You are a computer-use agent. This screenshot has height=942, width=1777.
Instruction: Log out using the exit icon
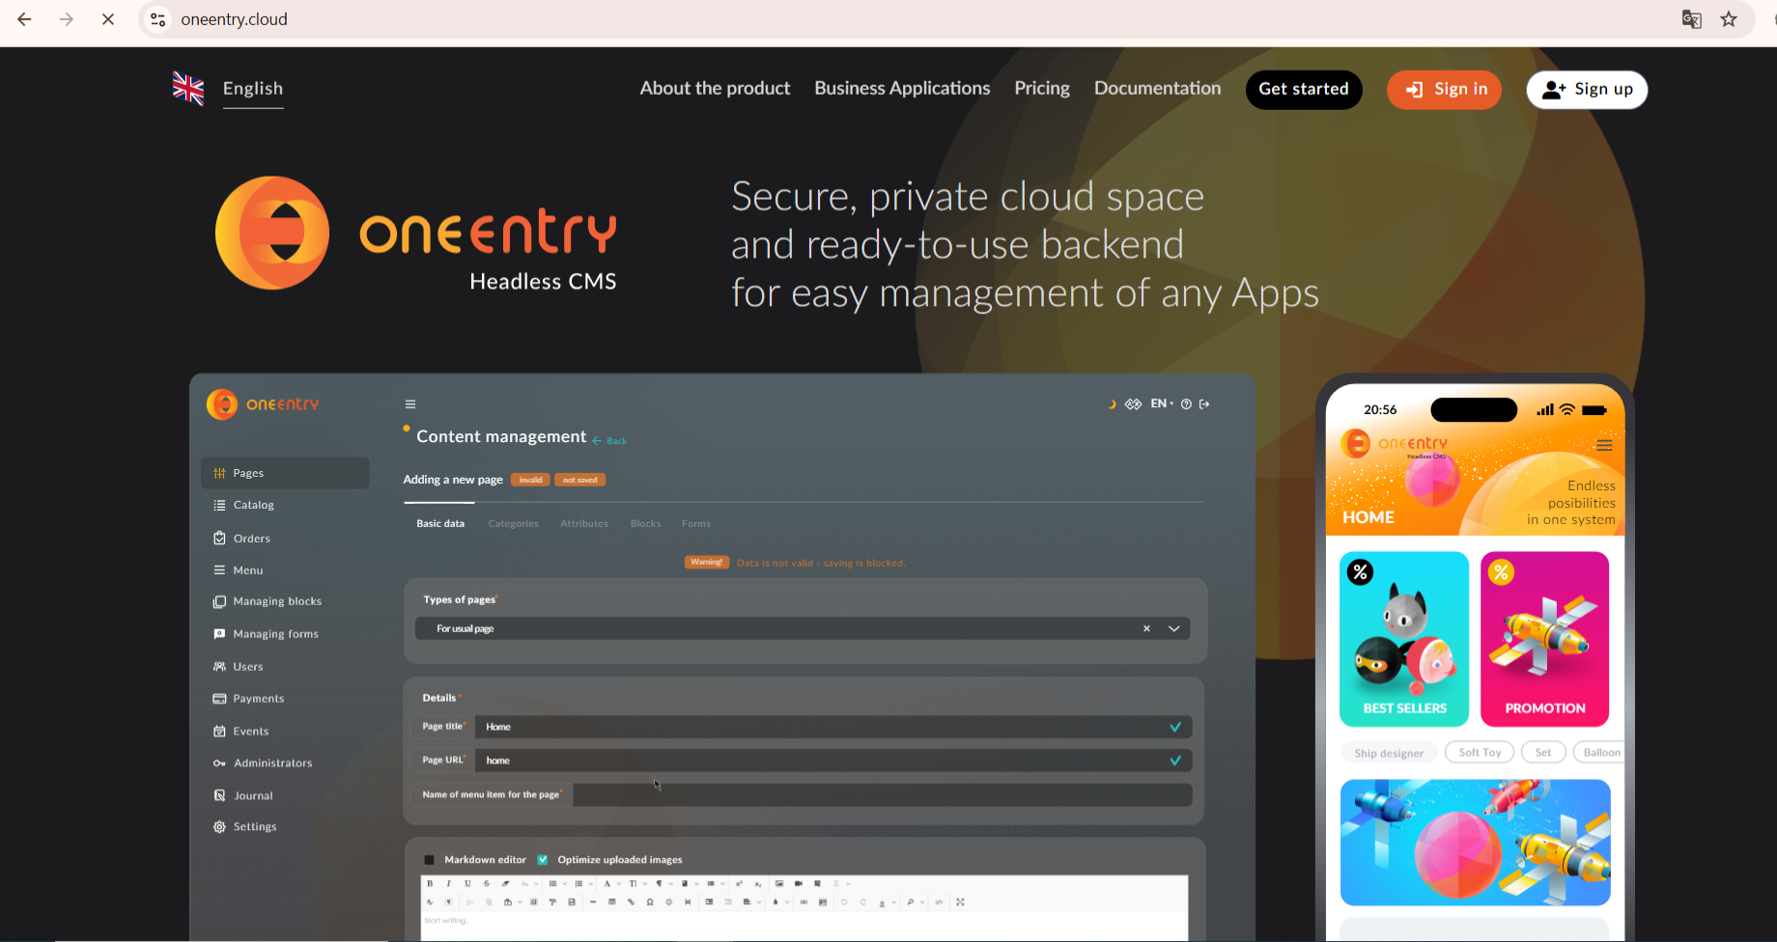(1204, 403)
